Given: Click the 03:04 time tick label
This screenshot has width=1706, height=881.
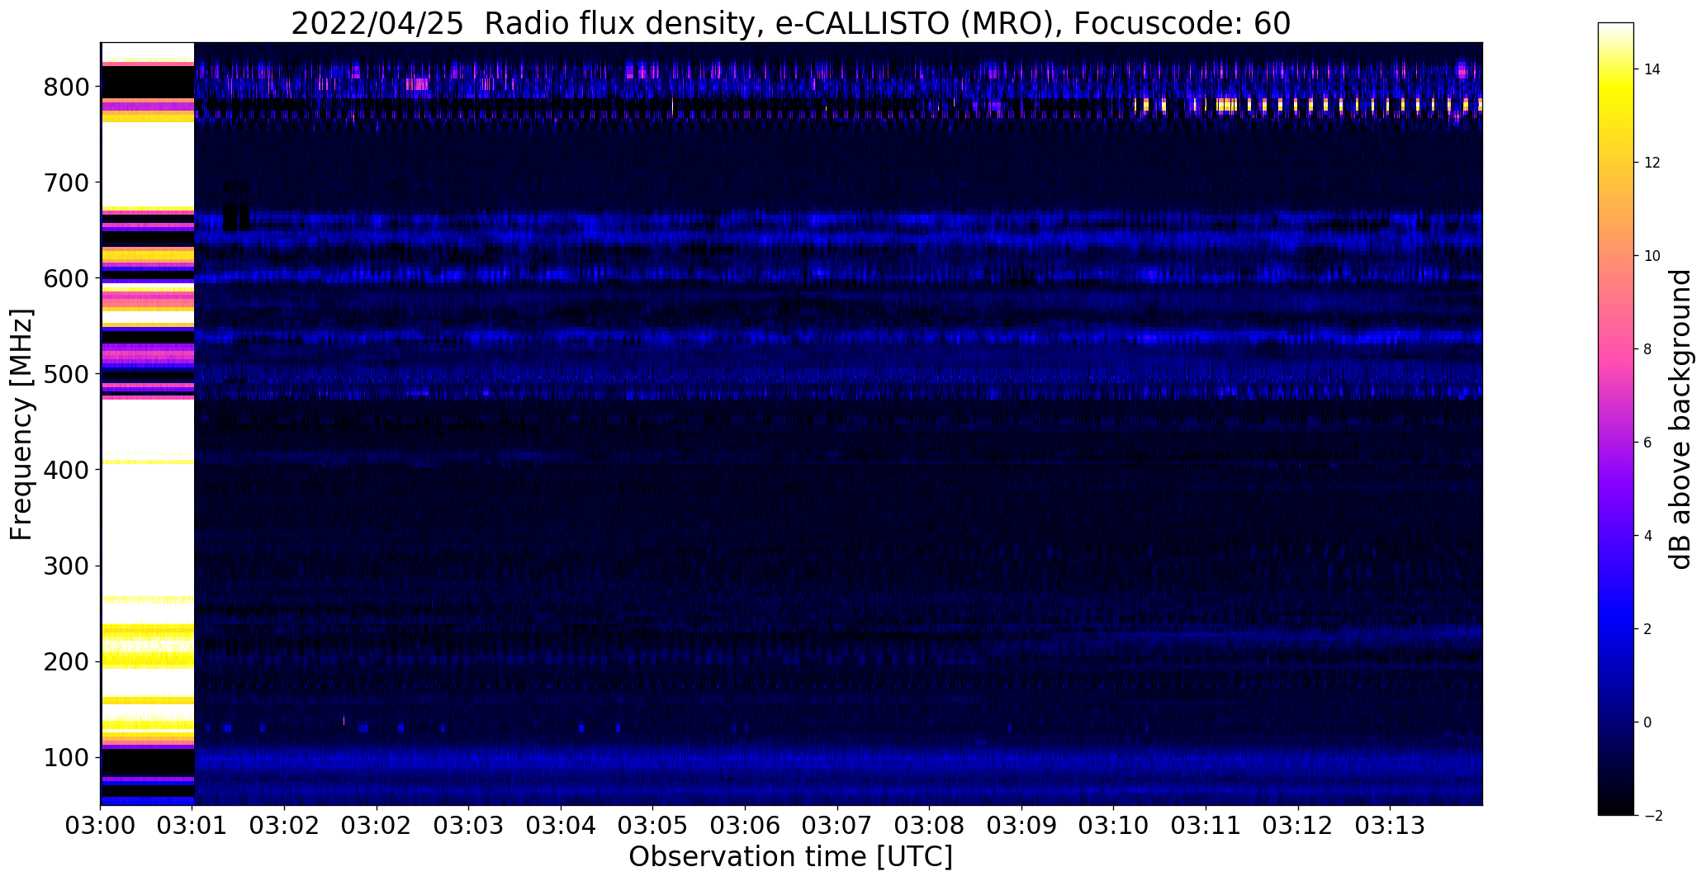Looking at the screenshot, I should 562,826.
